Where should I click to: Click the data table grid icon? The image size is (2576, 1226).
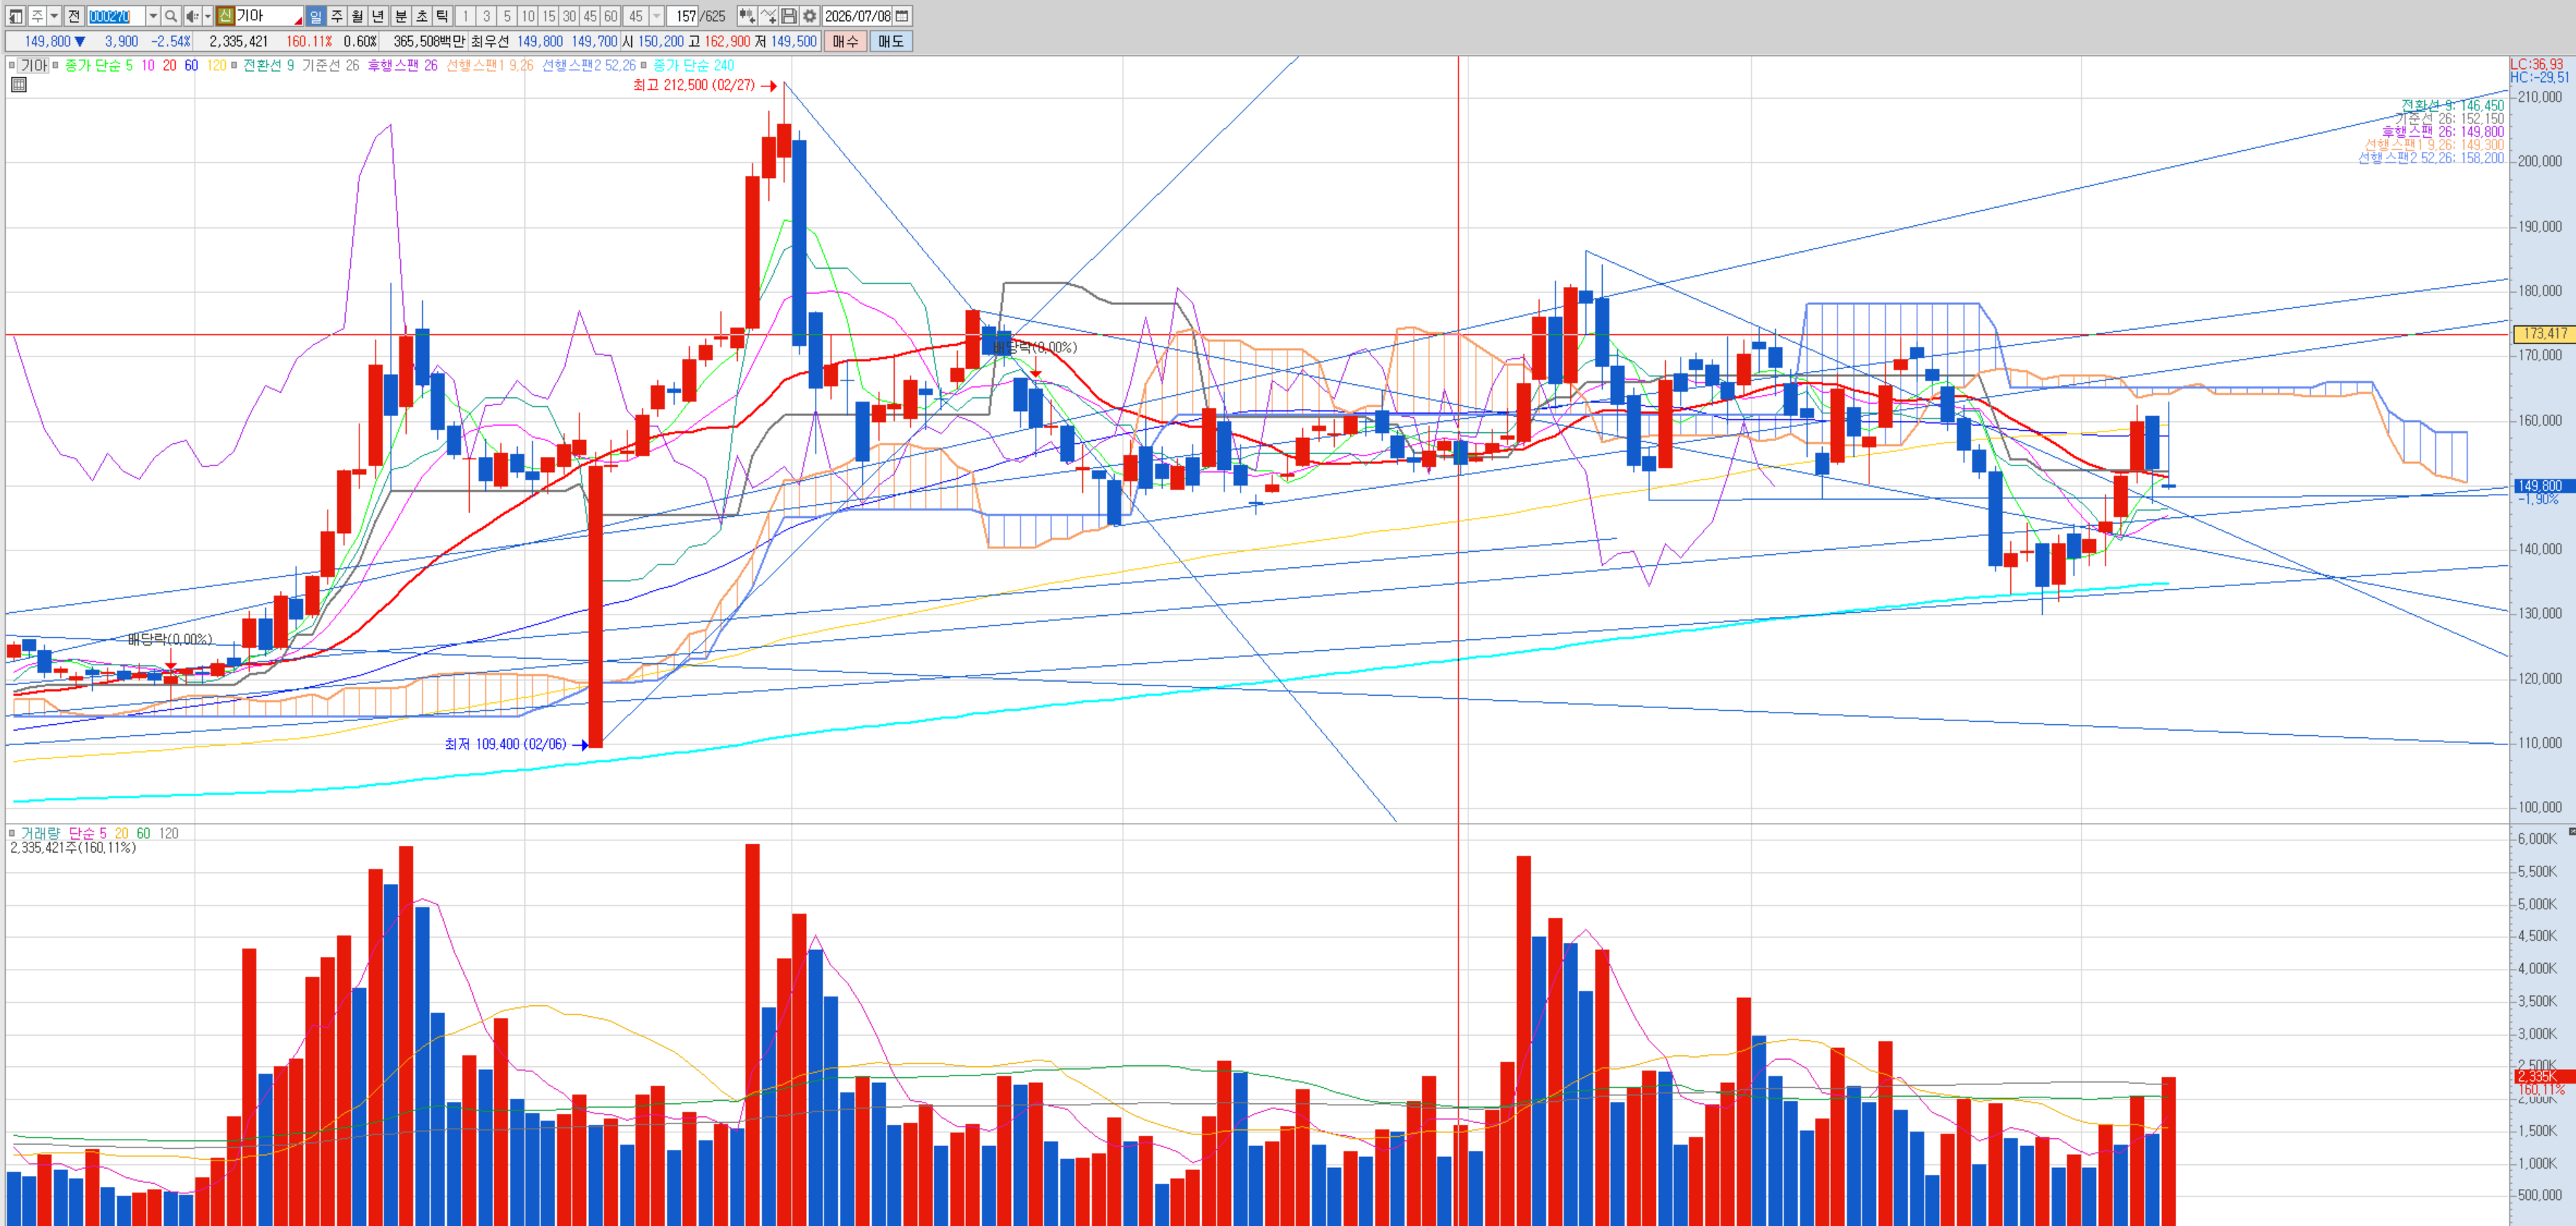18,85
